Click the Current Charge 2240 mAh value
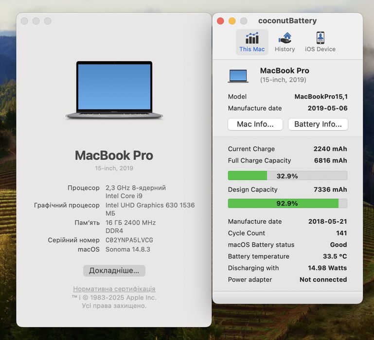 pyautogui.click(x=330, y=149)
